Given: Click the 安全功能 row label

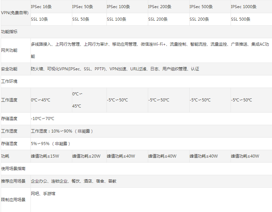Looking at the screenshot, I should pyautogui.click(x=9, y=69).
